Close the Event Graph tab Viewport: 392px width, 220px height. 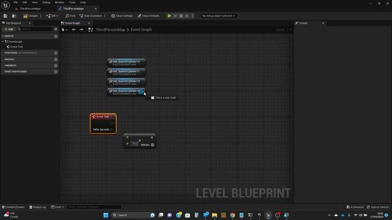point(89,23)
